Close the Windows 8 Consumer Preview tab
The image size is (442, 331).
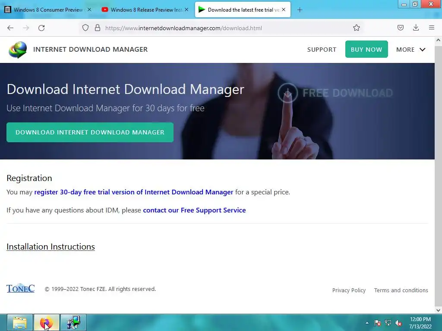click(89, 9)
